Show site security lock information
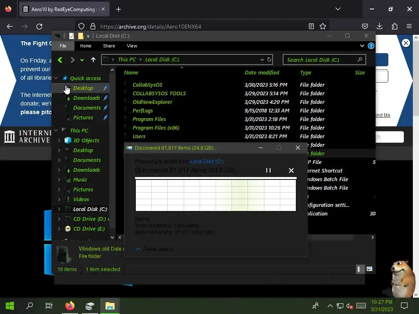419x314 pixels. [93, 26]
